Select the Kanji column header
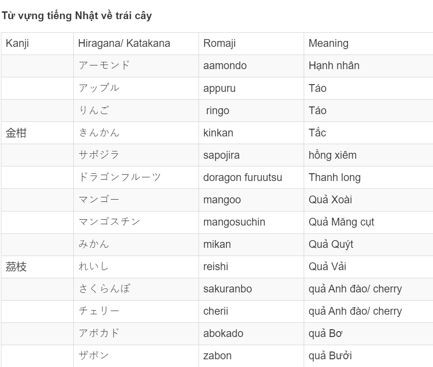The image size is (433, 367). 37,44
